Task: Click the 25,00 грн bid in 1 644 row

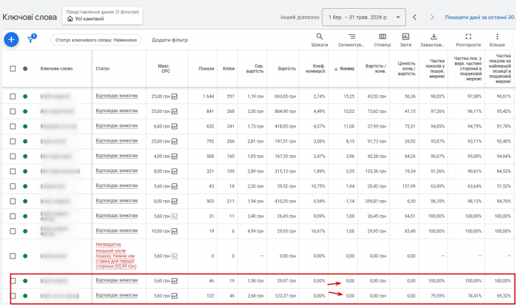Action: click(161, 96)
